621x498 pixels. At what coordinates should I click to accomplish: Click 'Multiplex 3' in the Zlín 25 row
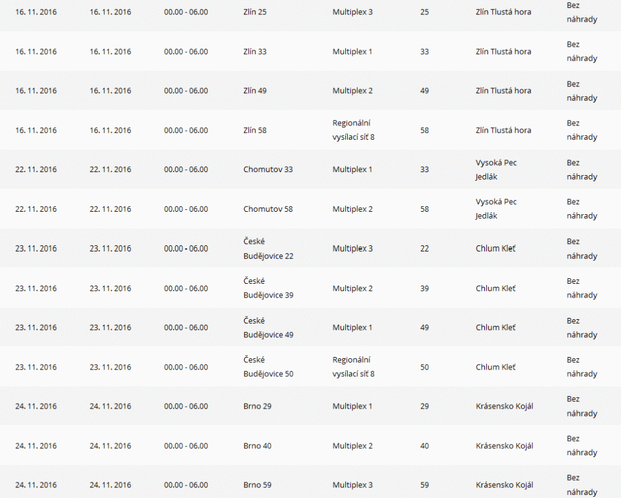pos(353,12)
